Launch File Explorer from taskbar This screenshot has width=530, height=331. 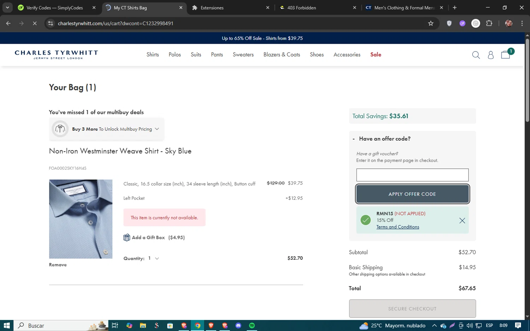coord(143,325)
